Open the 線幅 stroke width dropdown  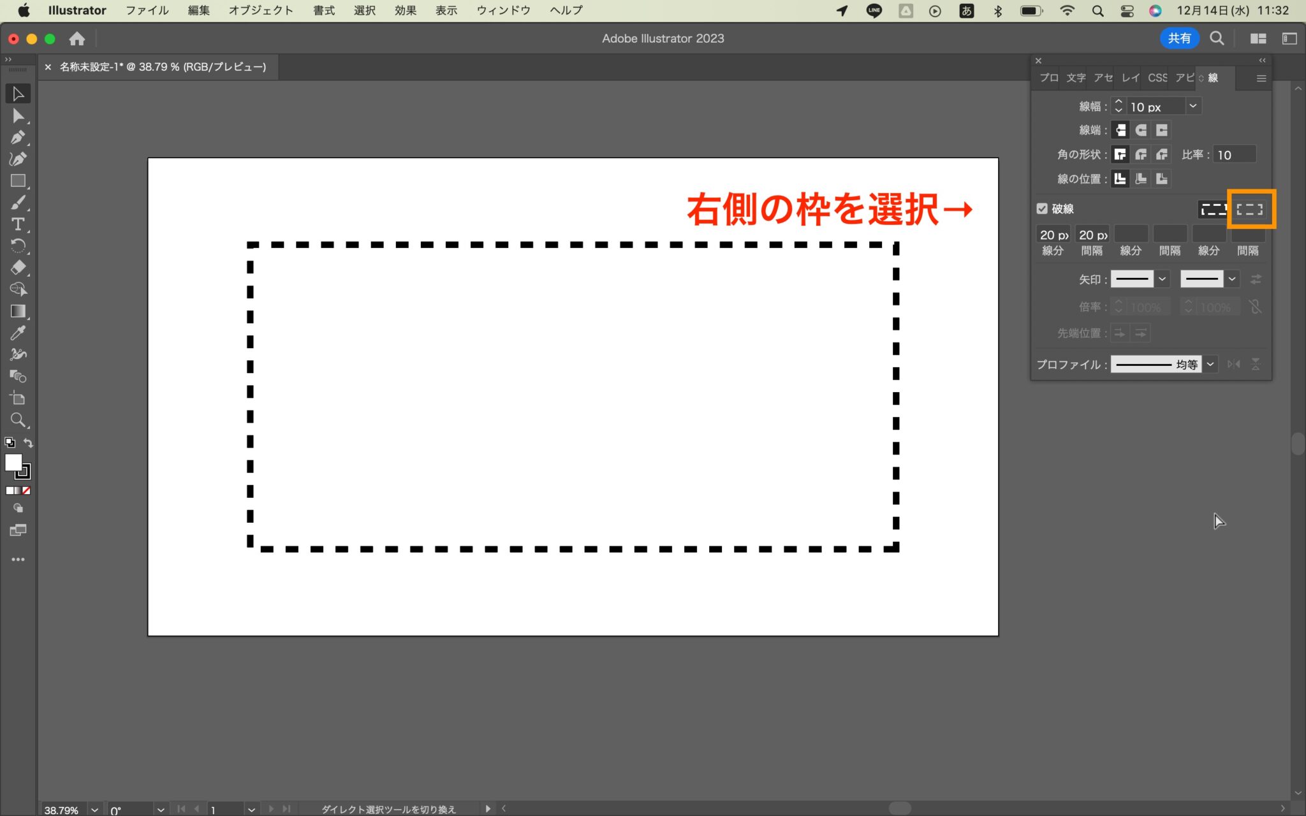coord(1193,106)
